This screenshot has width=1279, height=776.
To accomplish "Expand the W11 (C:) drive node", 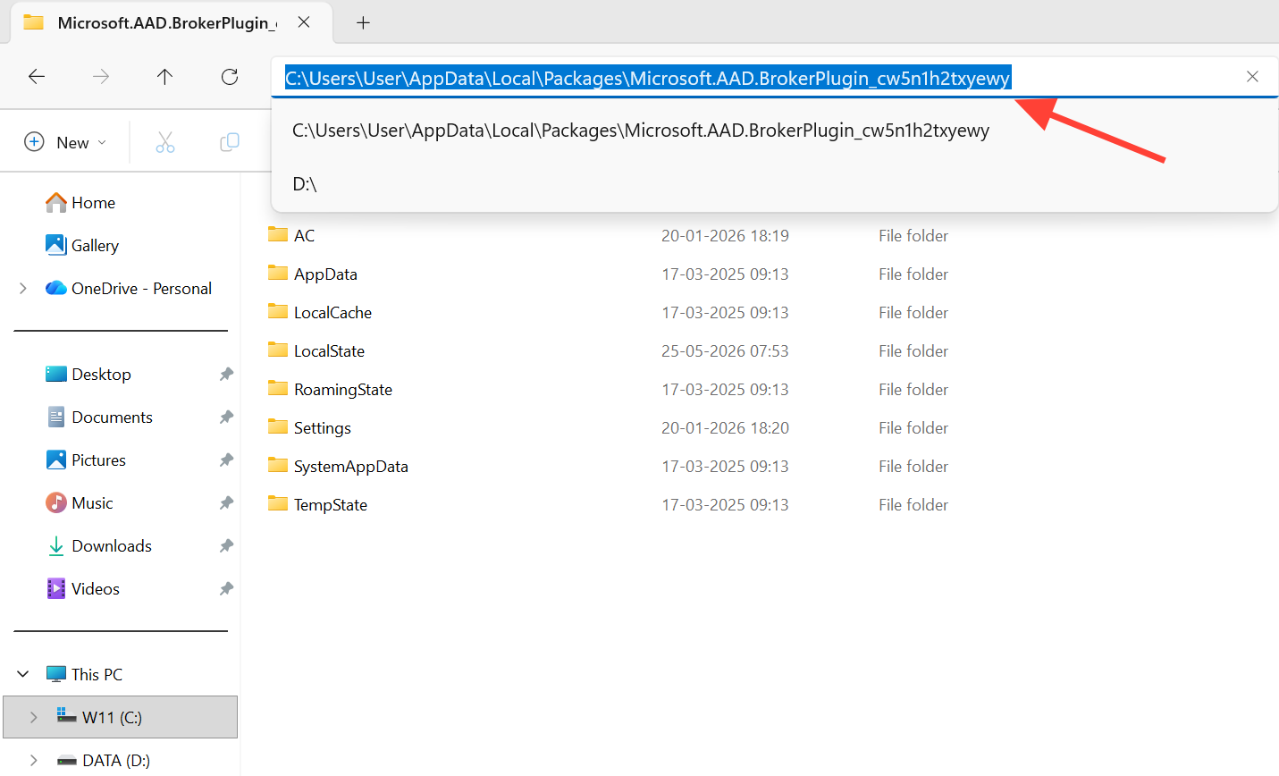I will coord(34,717).
